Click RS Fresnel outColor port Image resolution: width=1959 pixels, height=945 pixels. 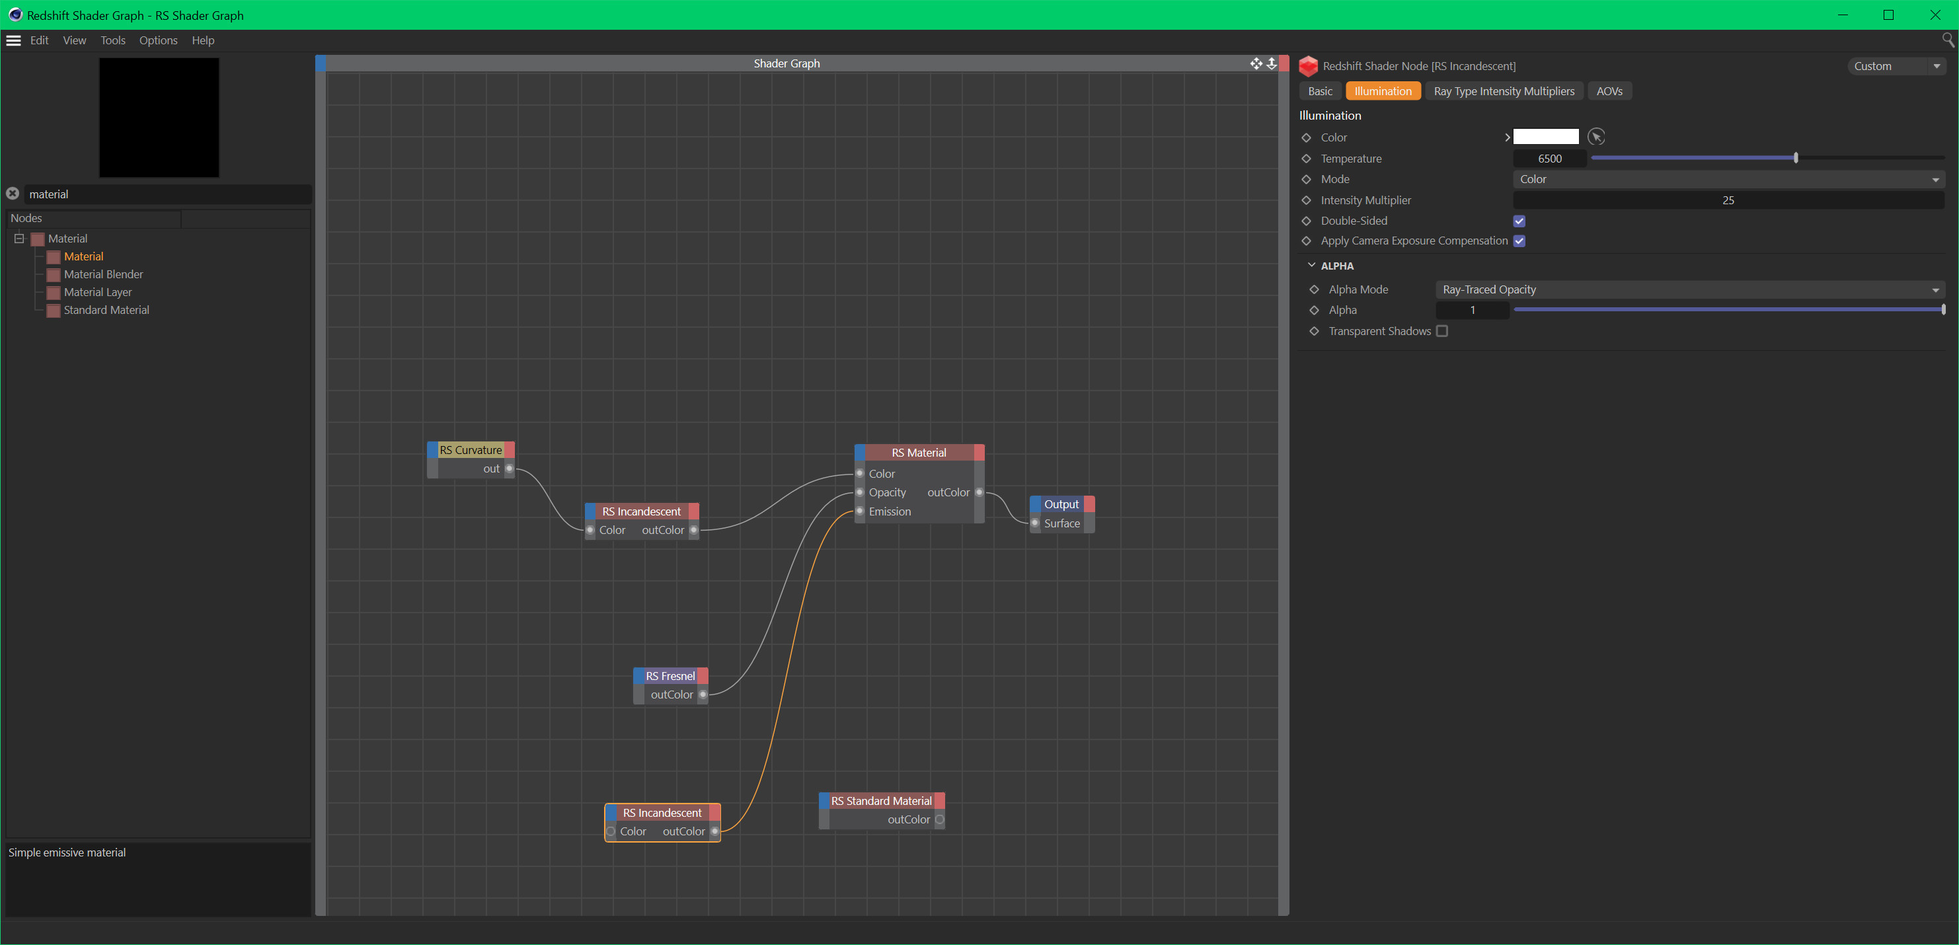tap(703, 695)
